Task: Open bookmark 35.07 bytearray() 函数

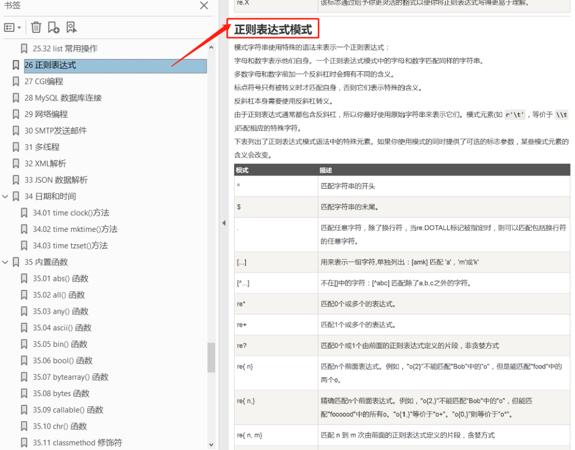Action: [71, 377]
